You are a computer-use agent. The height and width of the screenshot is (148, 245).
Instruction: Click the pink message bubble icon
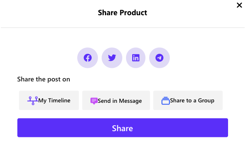coord(94,101)
